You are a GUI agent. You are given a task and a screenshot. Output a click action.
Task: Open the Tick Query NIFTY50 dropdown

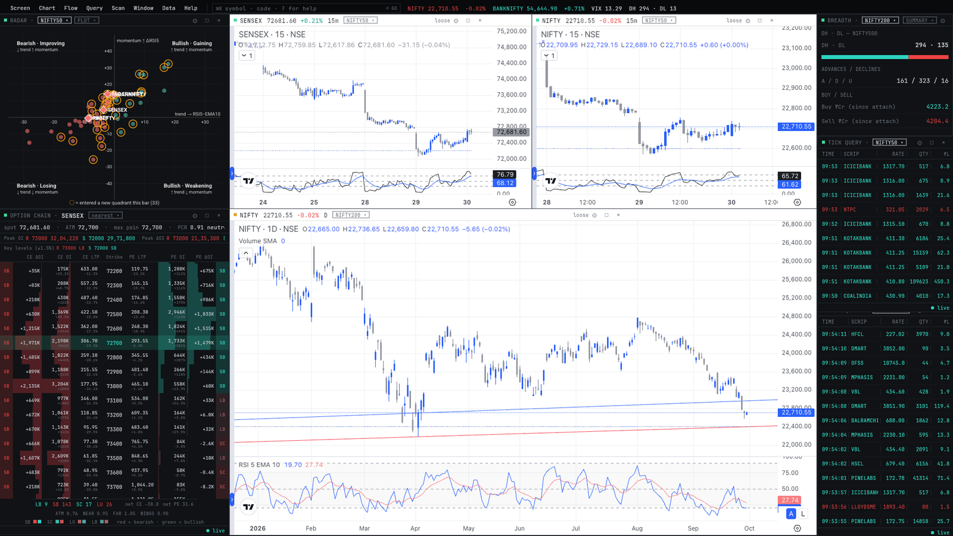[x=889, y=142]
